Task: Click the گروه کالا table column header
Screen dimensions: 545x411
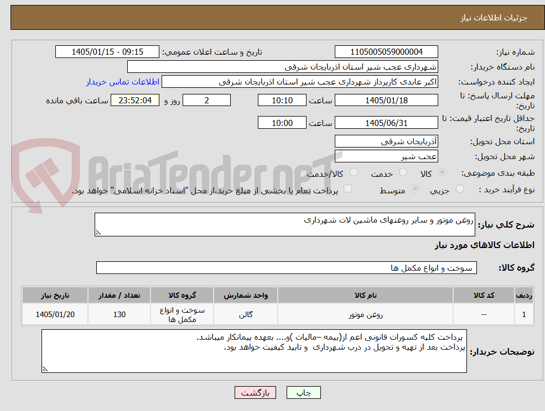Action: [x=182, y=295]
